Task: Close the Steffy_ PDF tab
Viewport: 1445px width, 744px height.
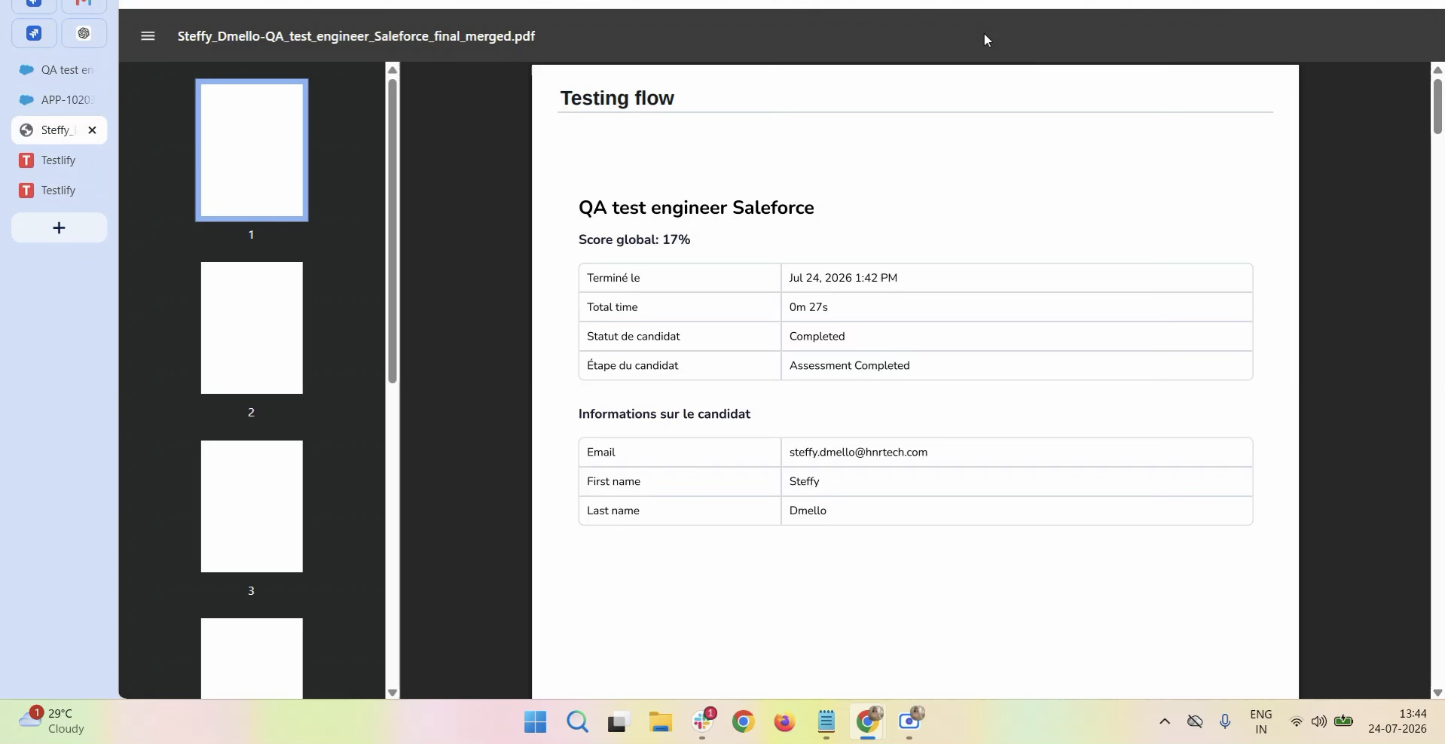Action: (92, 130)
